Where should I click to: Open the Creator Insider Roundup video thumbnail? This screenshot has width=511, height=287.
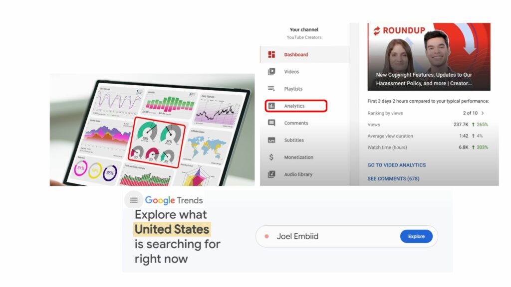429,56
